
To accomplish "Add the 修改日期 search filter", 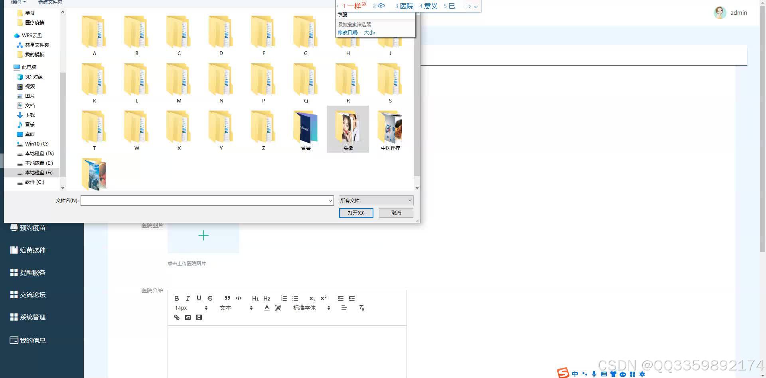I will pyautogui.click(x=348, y=33).
